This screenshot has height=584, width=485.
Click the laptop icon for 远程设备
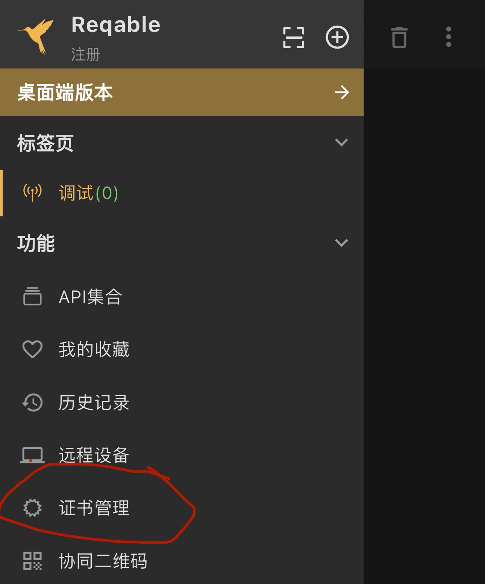(32, 455)
